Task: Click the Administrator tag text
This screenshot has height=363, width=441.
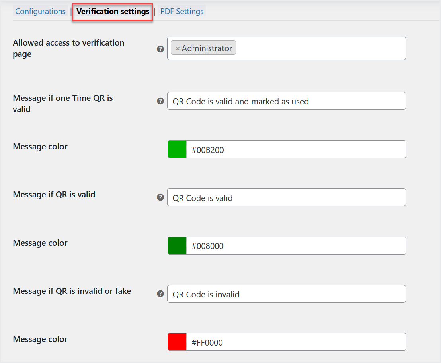Action: click(207, 48)
